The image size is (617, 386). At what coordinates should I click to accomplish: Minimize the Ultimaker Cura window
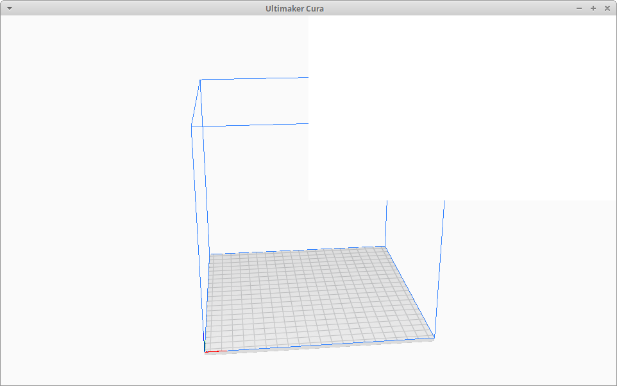click(x=579, y=8)
